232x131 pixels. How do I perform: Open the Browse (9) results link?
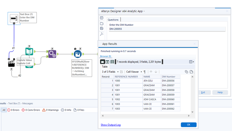[x=105, y=56]
